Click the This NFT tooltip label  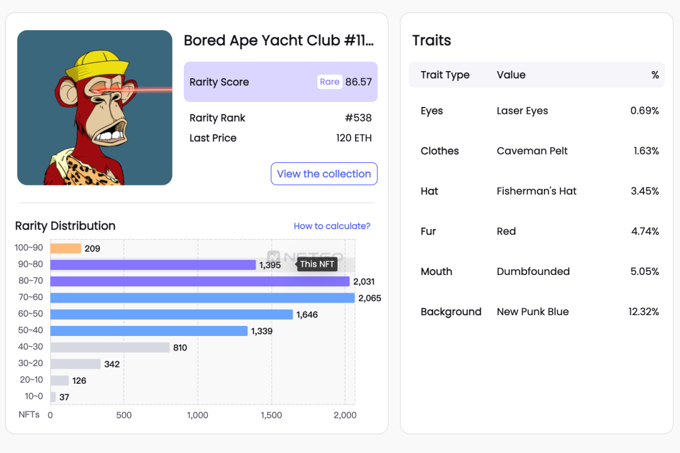click(x=317, y=264)
